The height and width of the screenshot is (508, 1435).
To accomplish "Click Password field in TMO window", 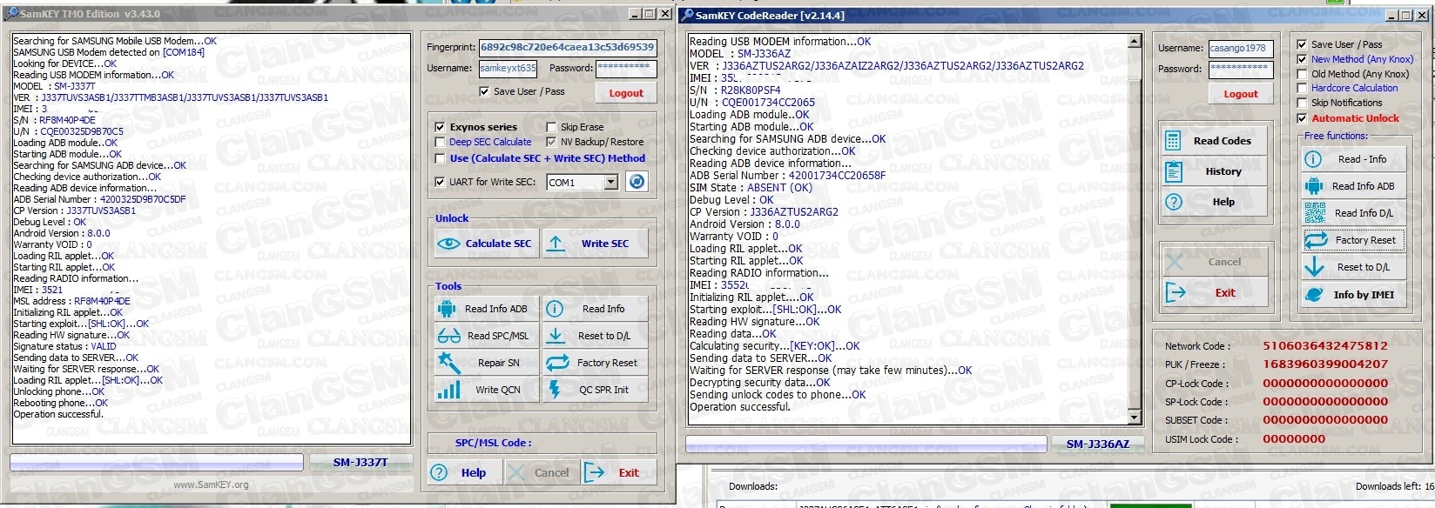I will click(626, 68).
